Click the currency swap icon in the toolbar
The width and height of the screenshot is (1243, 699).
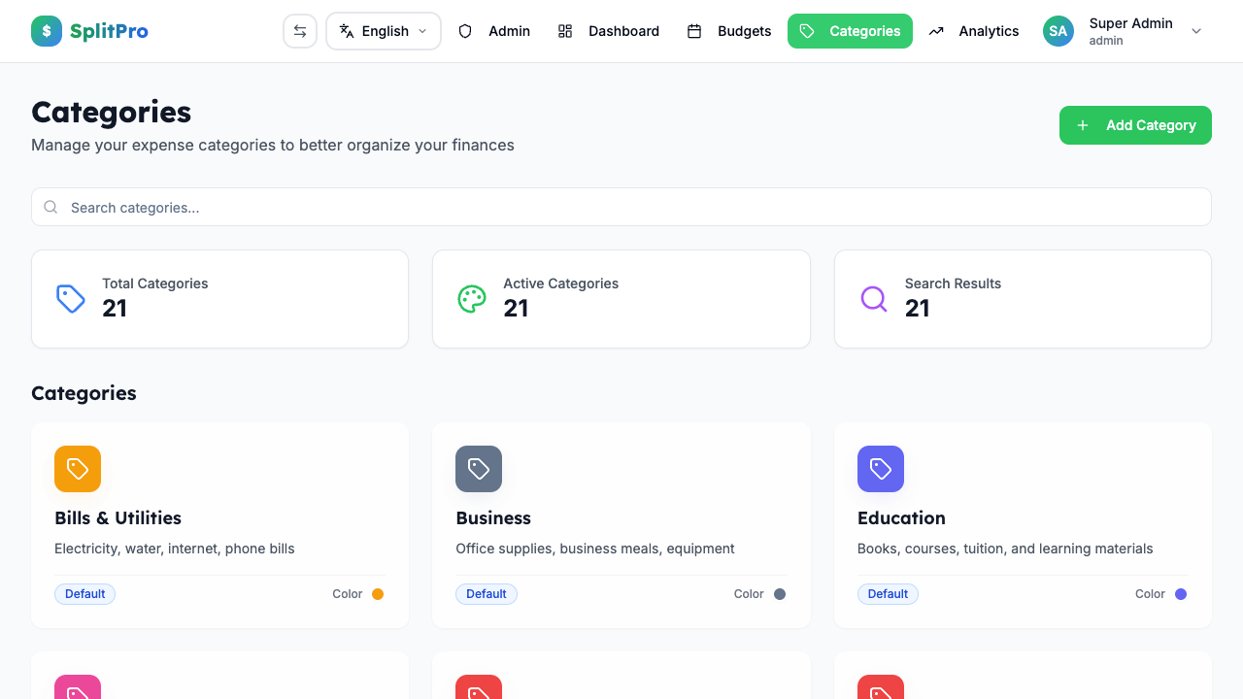click(x=299, y=30)
